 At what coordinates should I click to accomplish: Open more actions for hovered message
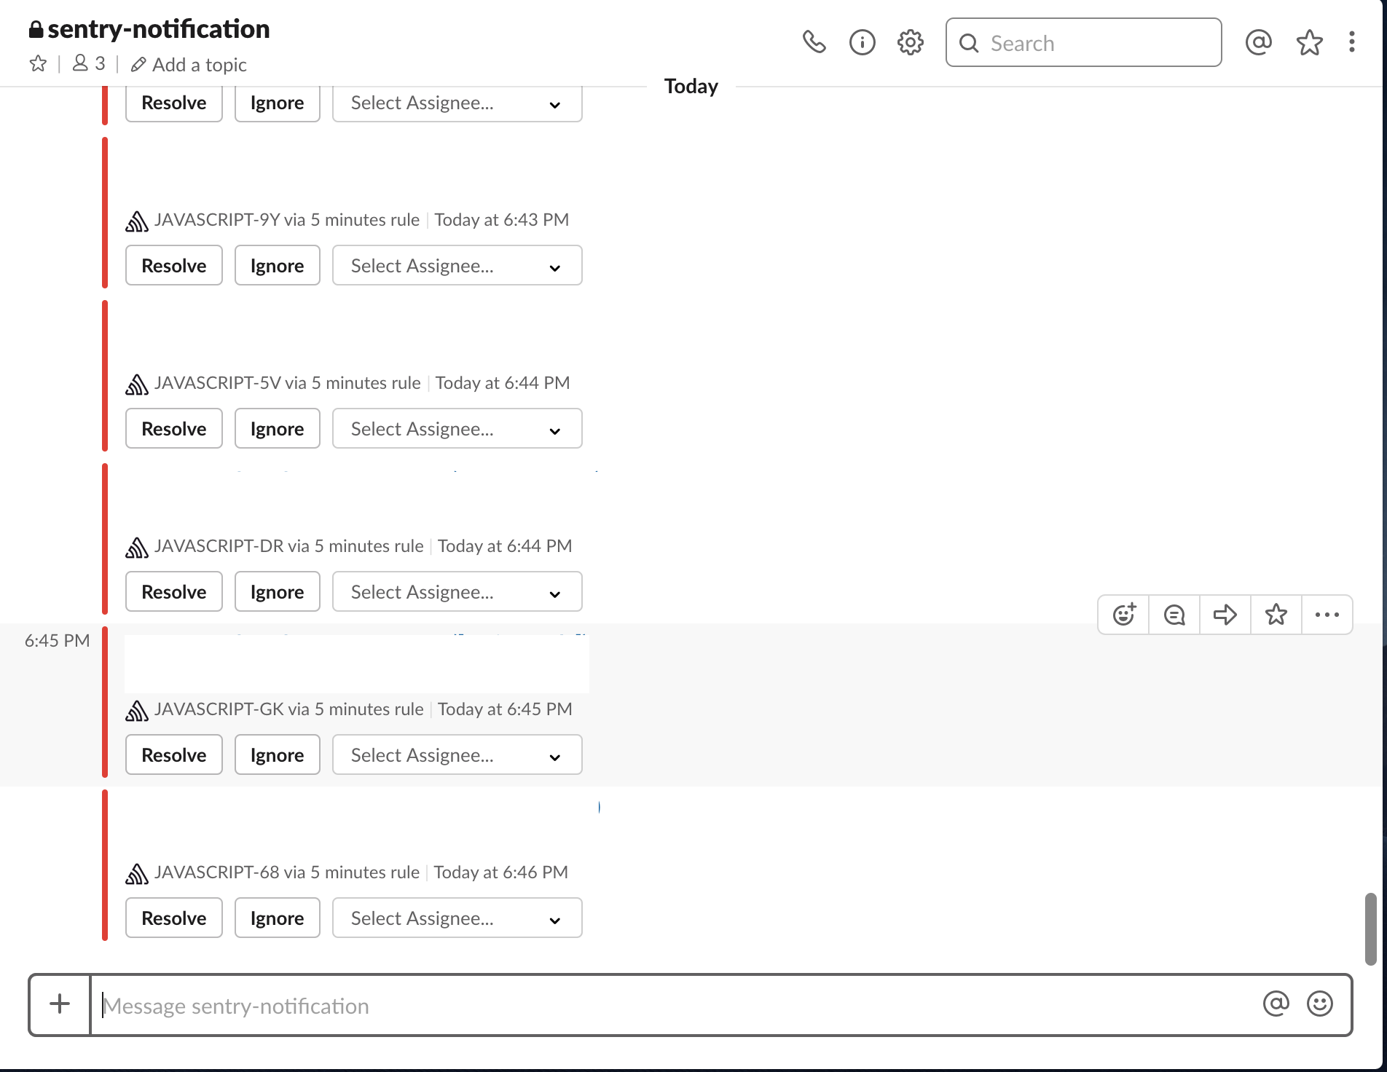(x=1327, y=615)
